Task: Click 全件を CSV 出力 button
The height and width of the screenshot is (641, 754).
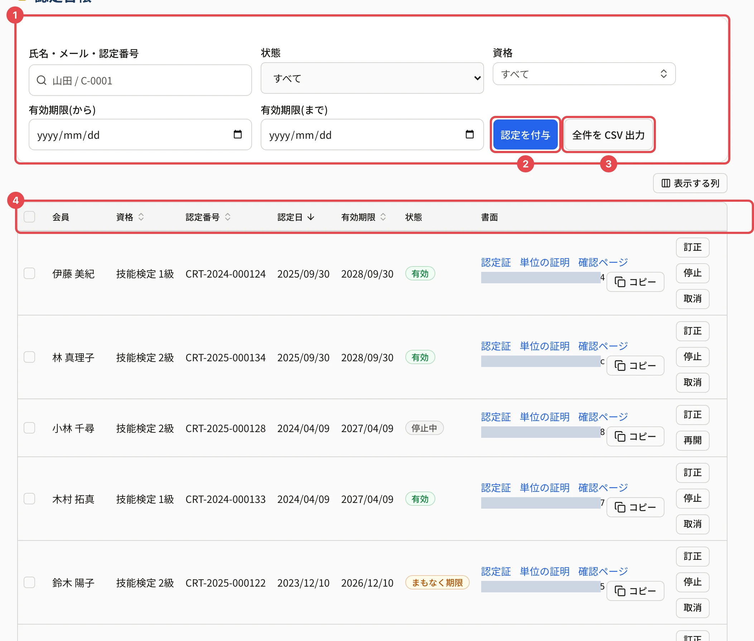Action: pos(609,135)
